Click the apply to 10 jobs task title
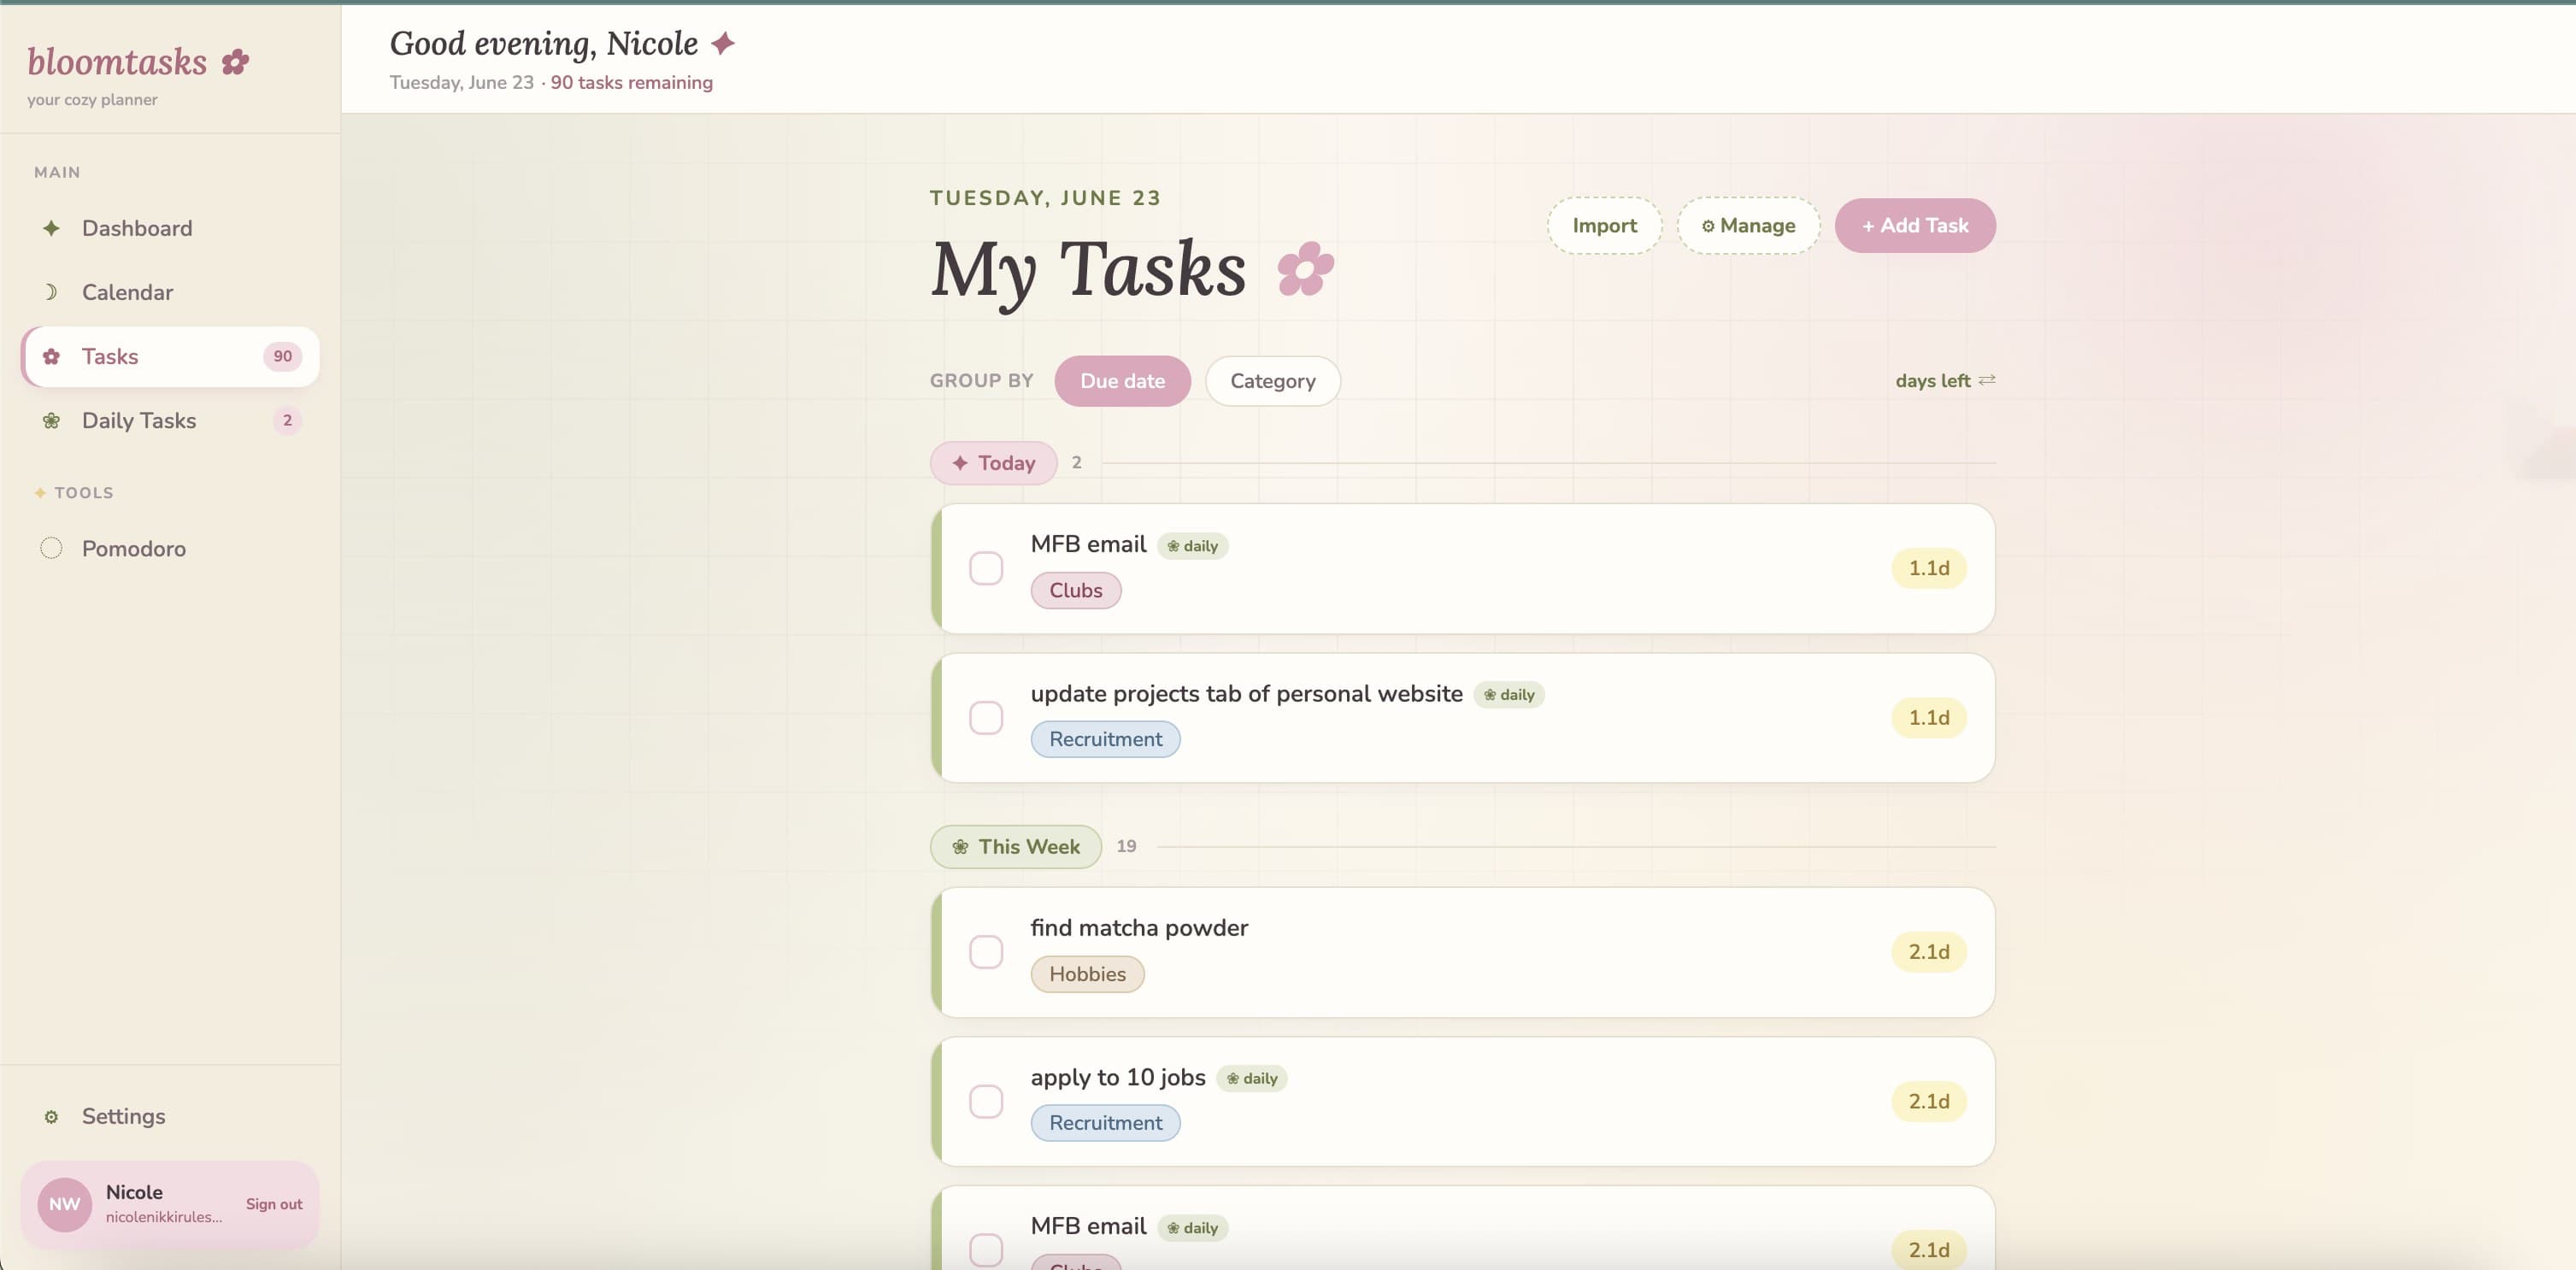Image resolution: width=2576 pixels, height=1270 pixels. pyautogui.click(x=1118, y=1077)
